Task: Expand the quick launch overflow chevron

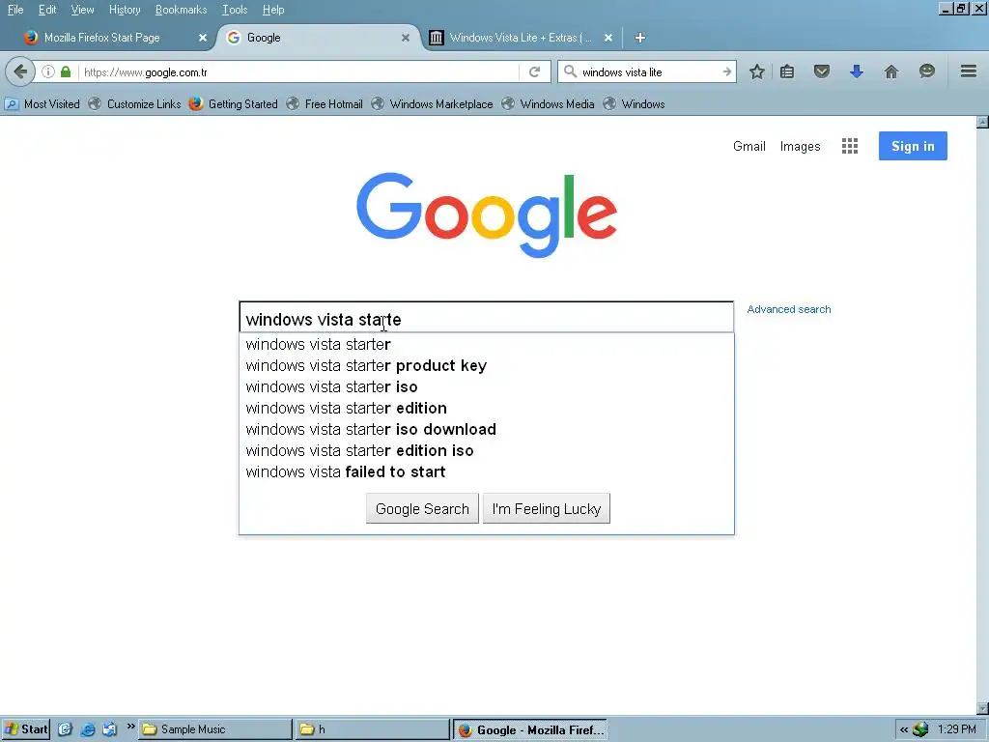Action: [x=130, y=727]
